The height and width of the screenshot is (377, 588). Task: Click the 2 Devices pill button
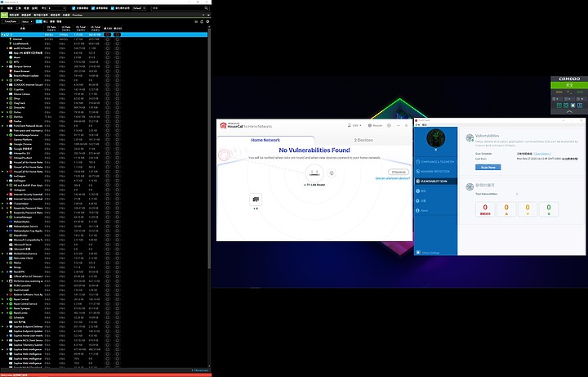click(x=399, y=172)
